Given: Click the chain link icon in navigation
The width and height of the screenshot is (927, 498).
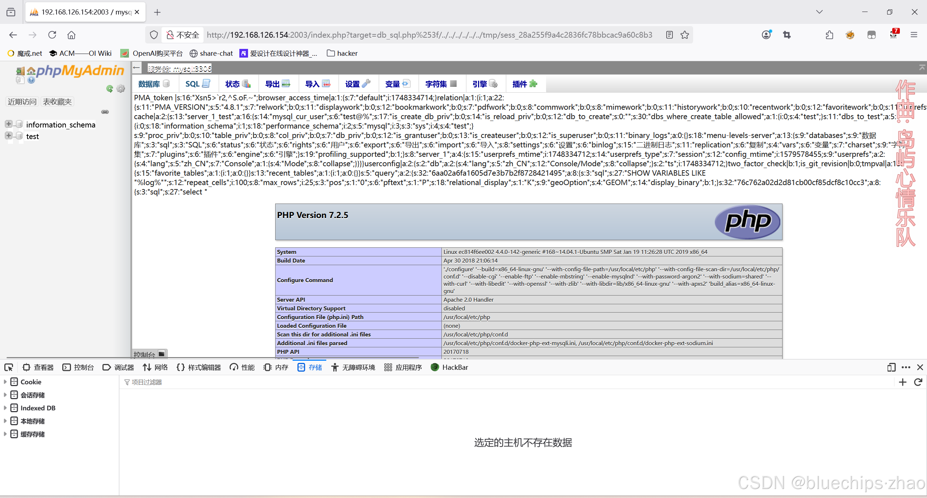Looking at the screenshot, I should [105, 112].
